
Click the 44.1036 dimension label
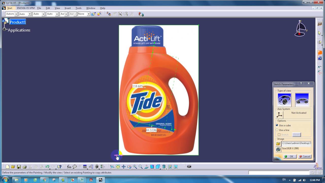(151, 130)
